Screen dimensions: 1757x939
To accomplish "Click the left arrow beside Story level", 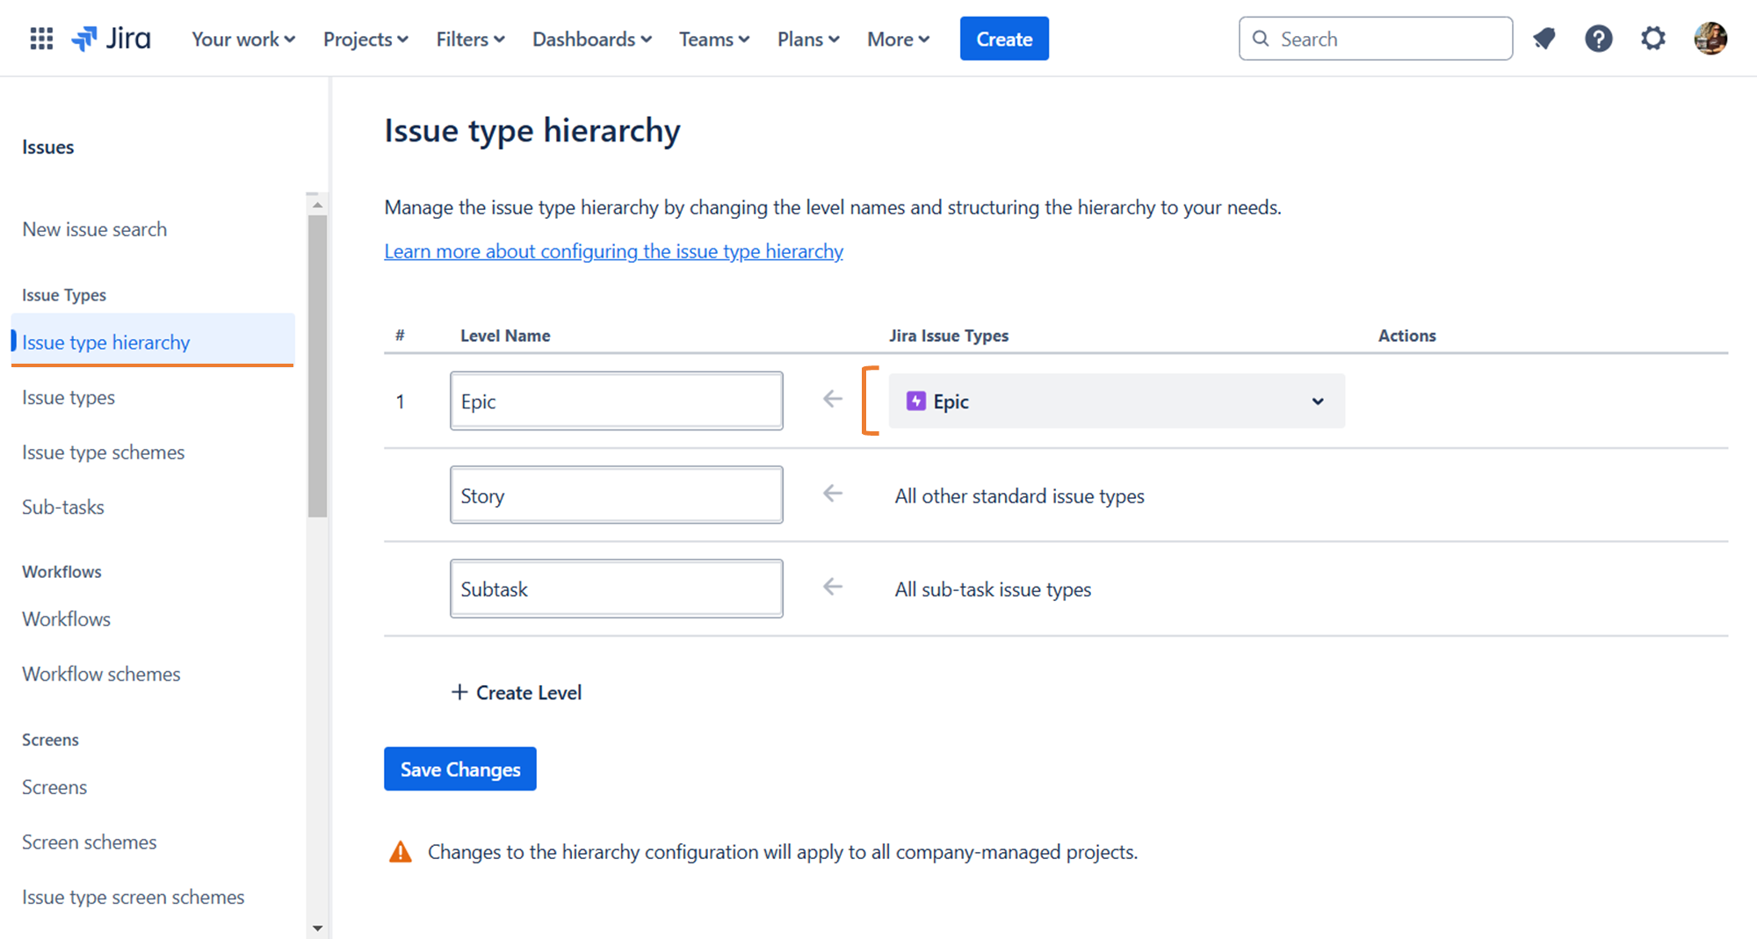I will [x=831, y=493].
